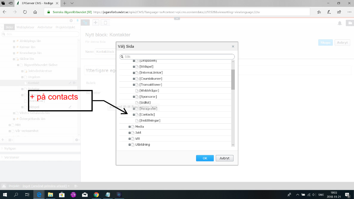The height and width of the screenshot is (199, 354).
Task: Expand the [Bildspel] tree node
Action: pyautogui.click(x=134, y=66)
